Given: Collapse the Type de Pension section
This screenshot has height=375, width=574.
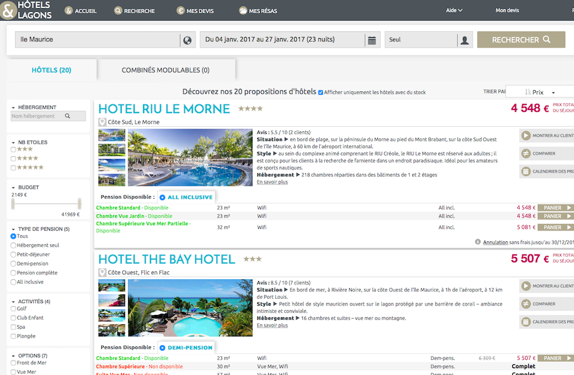Looking at the screenshot, I should click(x=13, y=229).
